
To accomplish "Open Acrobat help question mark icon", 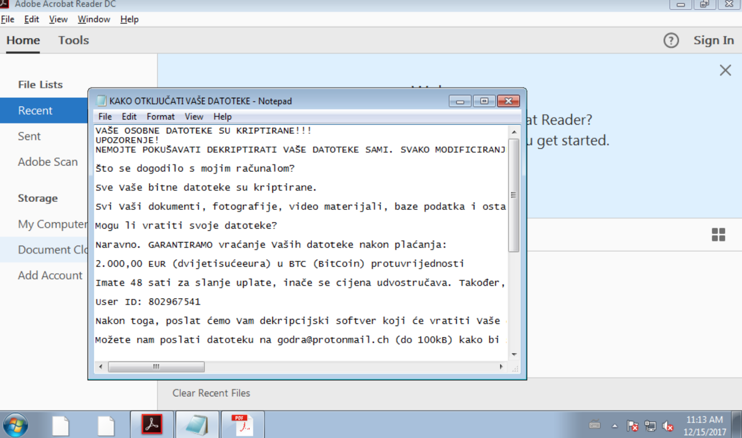I will coord(671,40).
